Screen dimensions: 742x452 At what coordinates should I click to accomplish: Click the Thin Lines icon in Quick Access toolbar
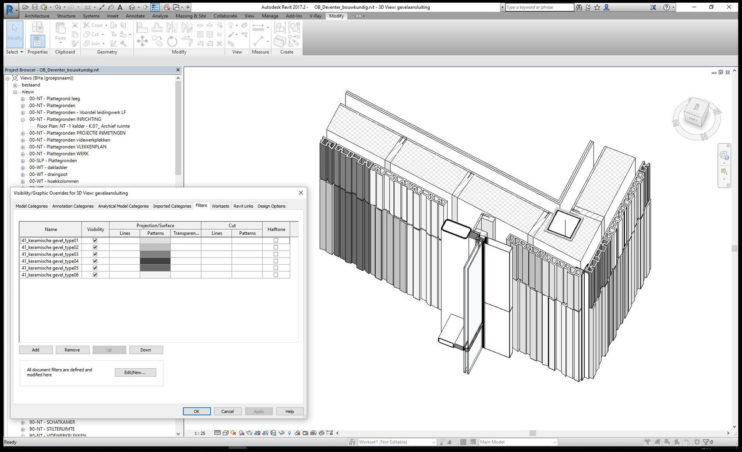[x=155, y=7]
